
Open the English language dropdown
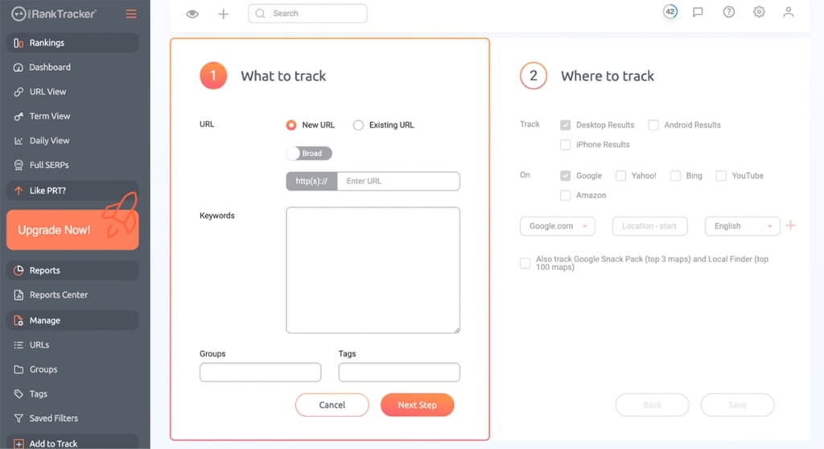point(743,226)
